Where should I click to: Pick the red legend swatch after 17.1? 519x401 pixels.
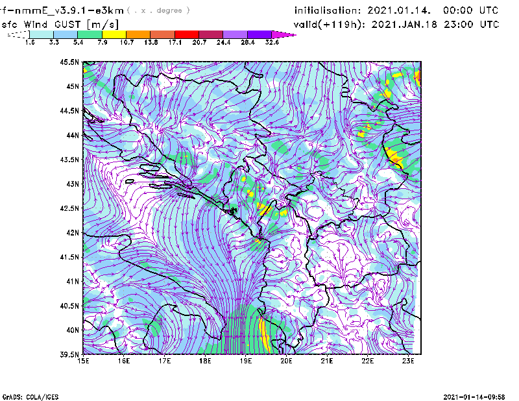coord(187,34)
